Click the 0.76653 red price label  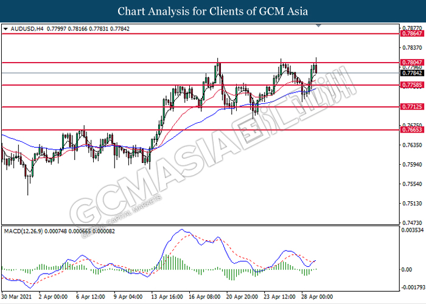click(412, 130)
